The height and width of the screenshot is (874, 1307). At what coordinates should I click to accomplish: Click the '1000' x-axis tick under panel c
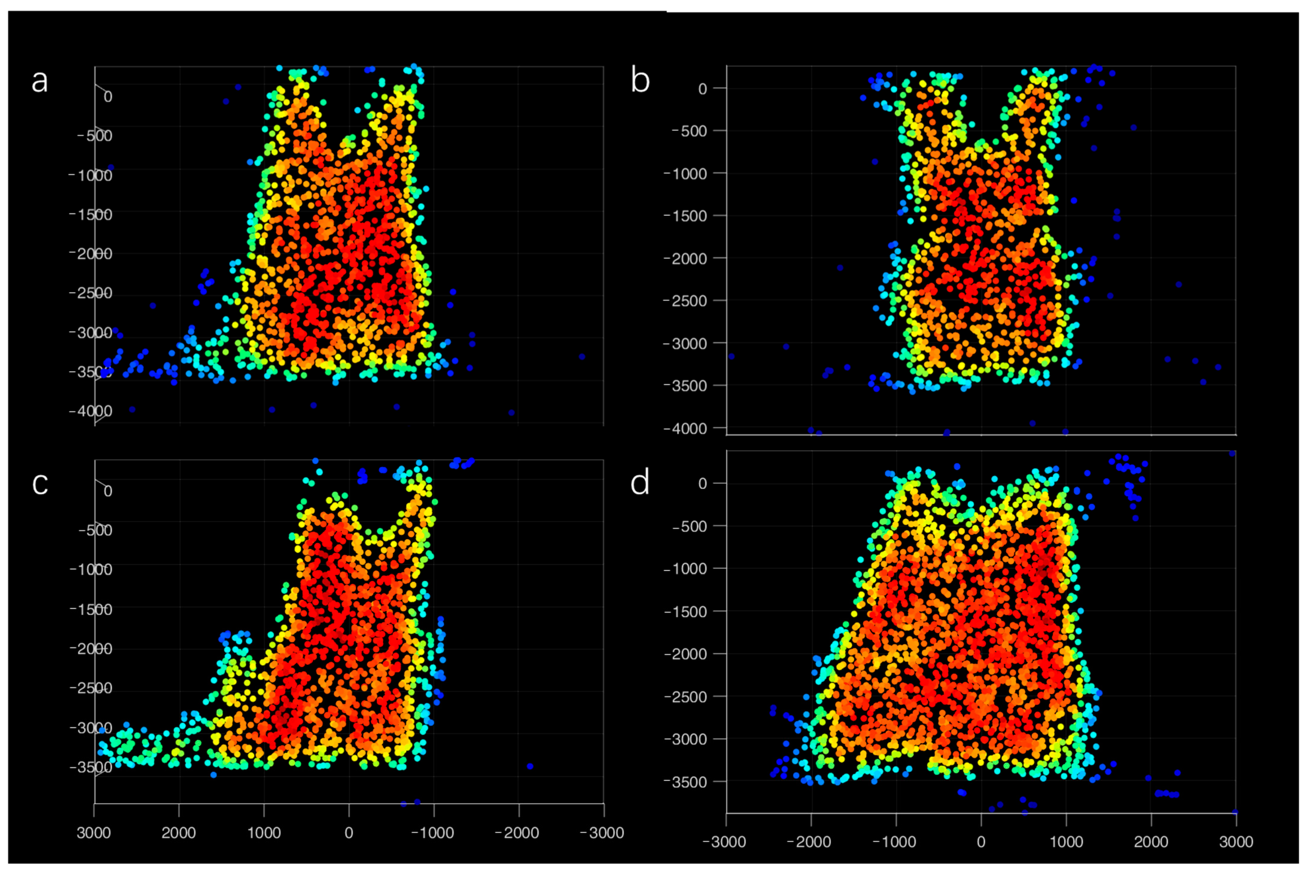pyautogui.click(x=264, y=833)
